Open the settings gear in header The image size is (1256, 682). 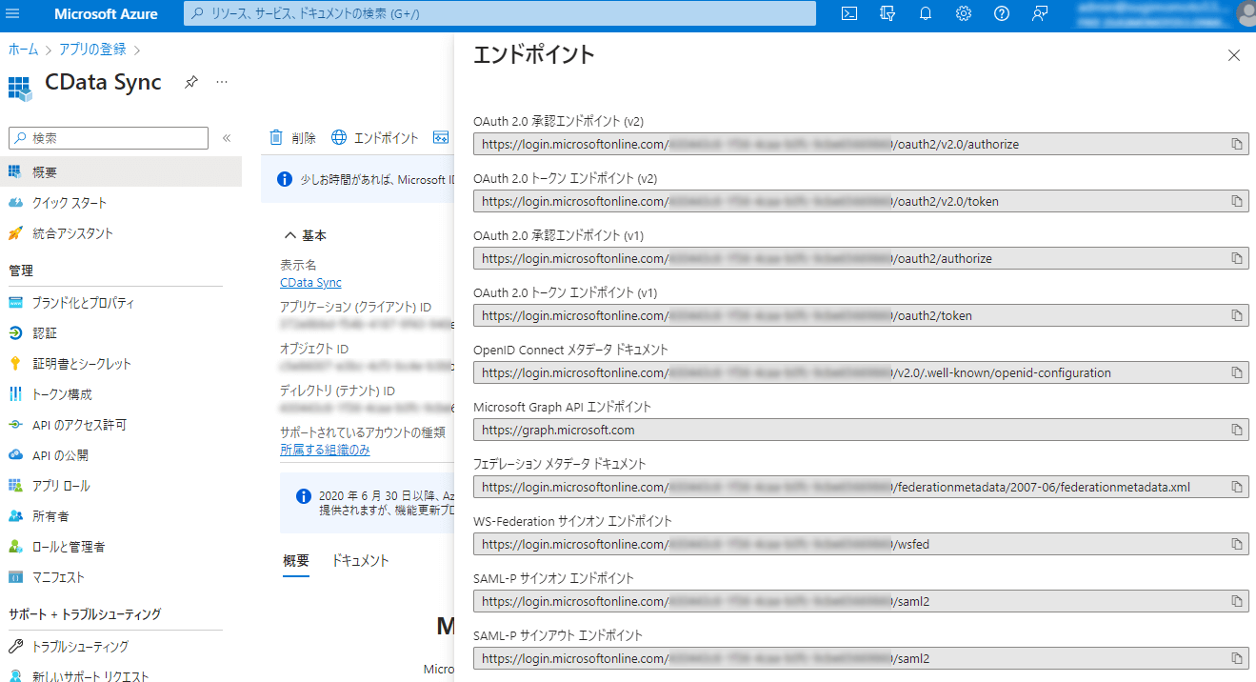click(964, 13)
